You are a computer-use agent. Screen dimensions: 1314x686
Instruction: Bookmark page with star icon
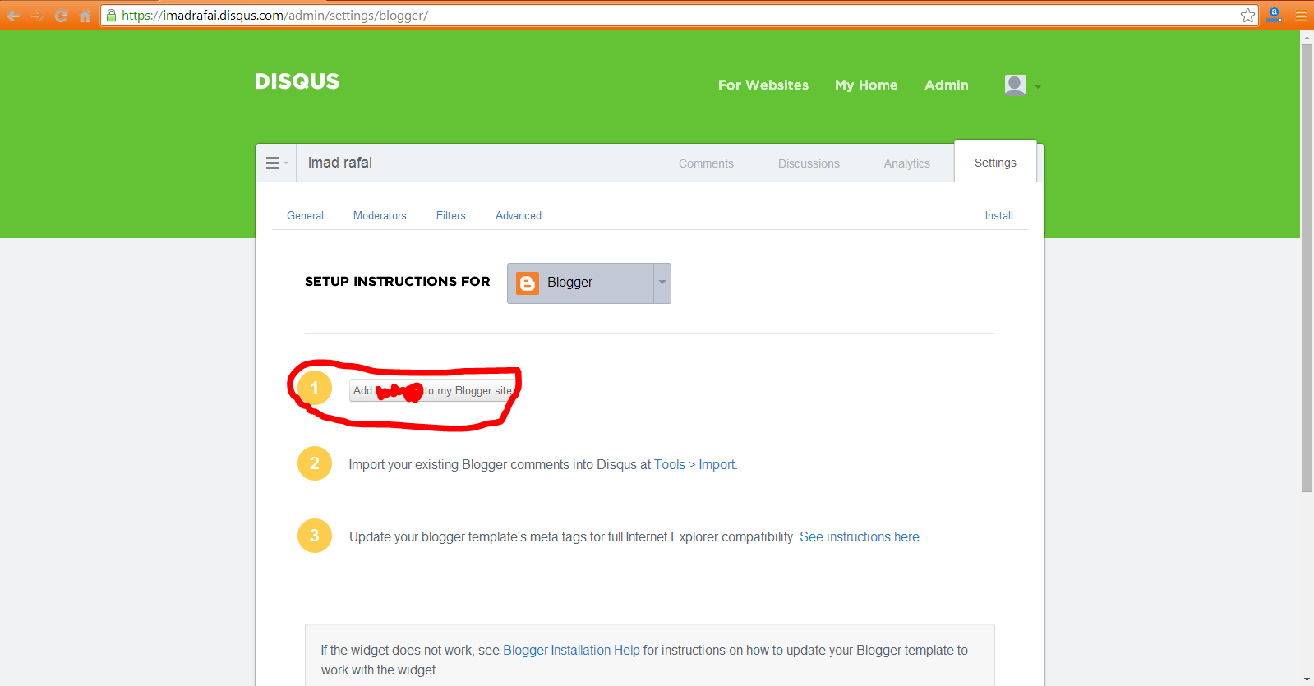1247,15
